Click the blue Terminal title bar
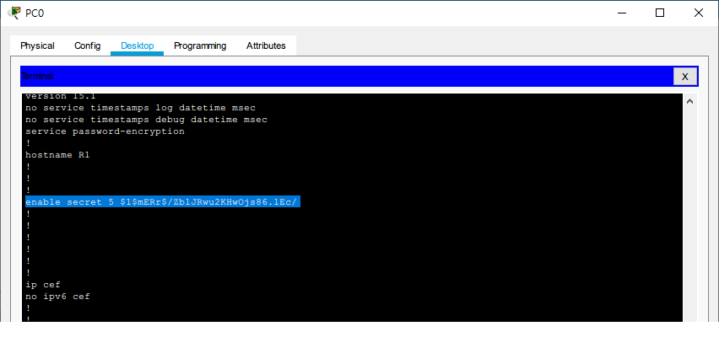 point(338,77)
